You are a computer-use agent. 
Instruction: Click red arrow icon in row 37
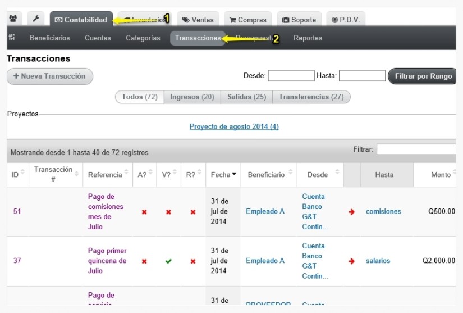tap(351, 261)
